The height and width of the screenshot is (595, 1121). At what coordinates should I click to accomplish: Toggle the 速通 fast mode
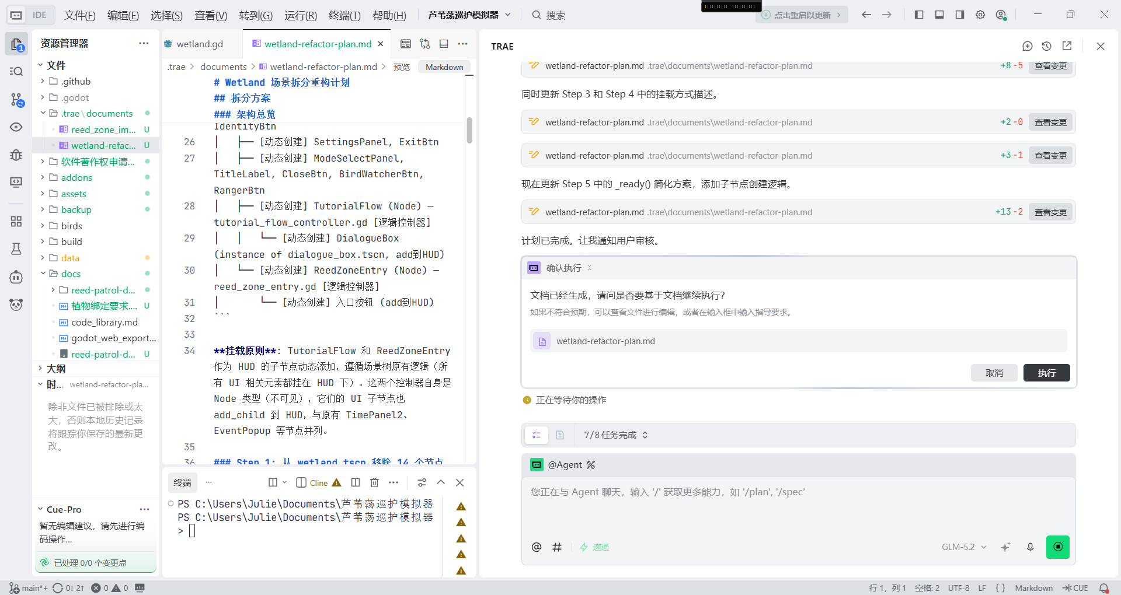[x=594, y=547]
